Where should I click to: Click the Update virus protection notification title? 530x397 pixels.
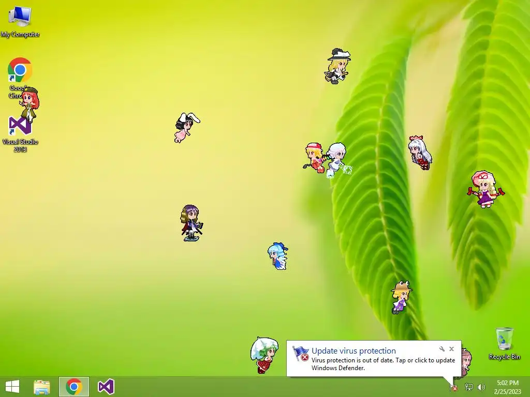[x=354, y=351]
